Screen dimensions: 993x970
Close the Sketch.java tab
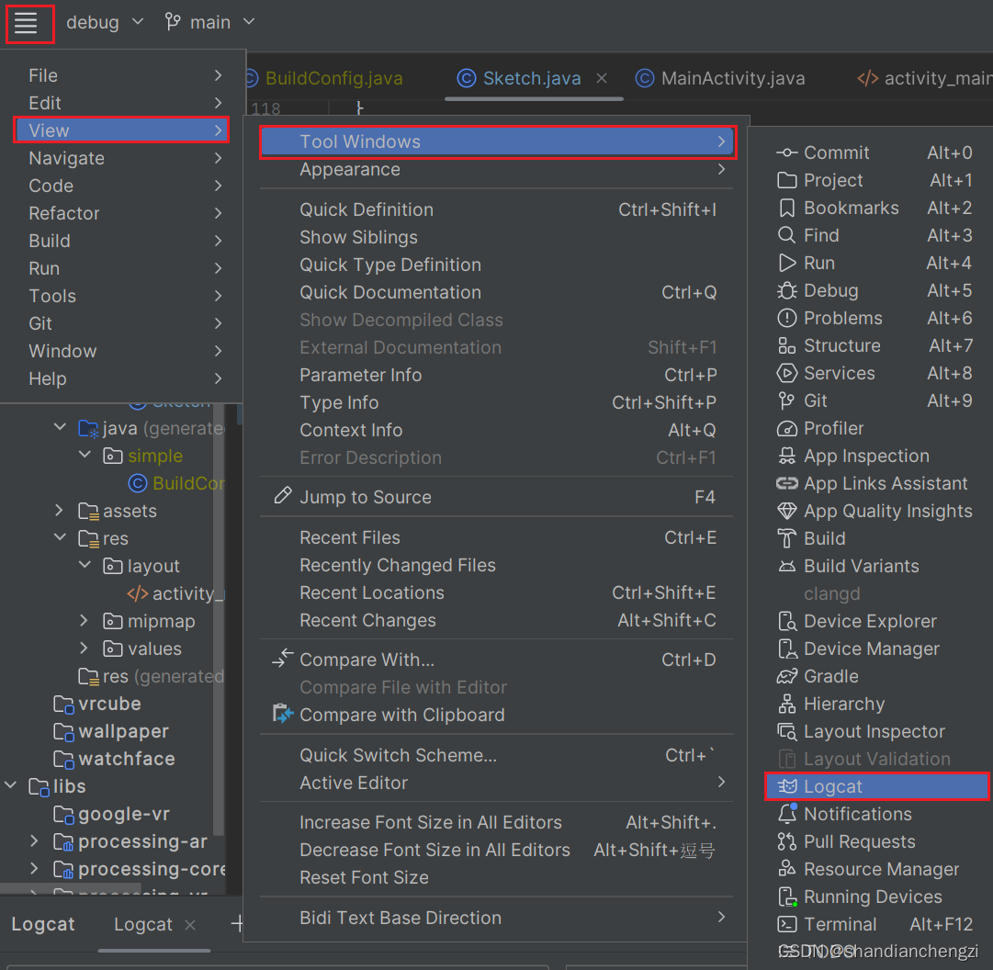point(602,78)
